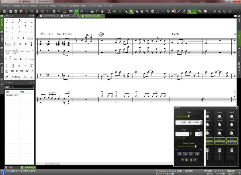Rewind to start in mixer transport
Screen dimensions: 241x175
coord(180,154)
